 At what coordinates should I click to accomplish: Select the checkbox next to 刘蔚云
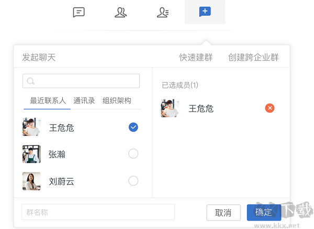133,181
